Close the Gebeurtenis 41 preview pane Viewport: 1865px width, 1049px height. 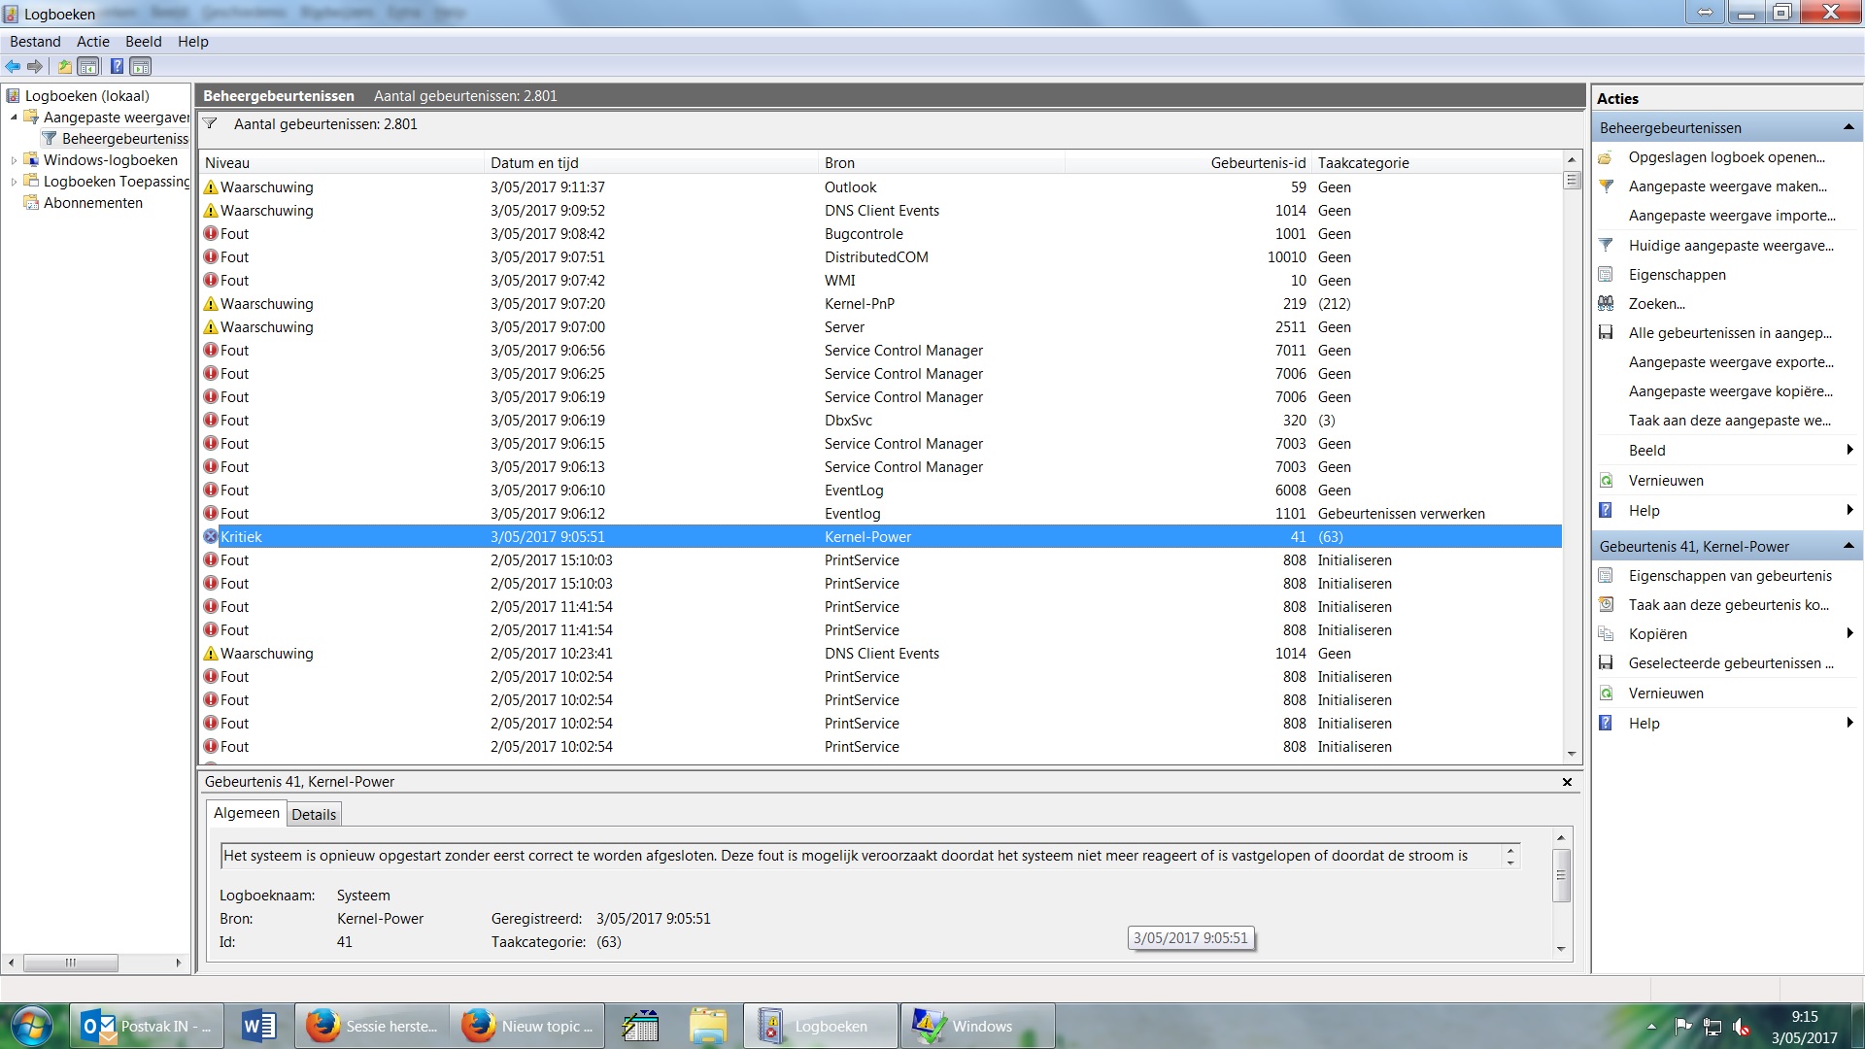tap(1567, 782)
